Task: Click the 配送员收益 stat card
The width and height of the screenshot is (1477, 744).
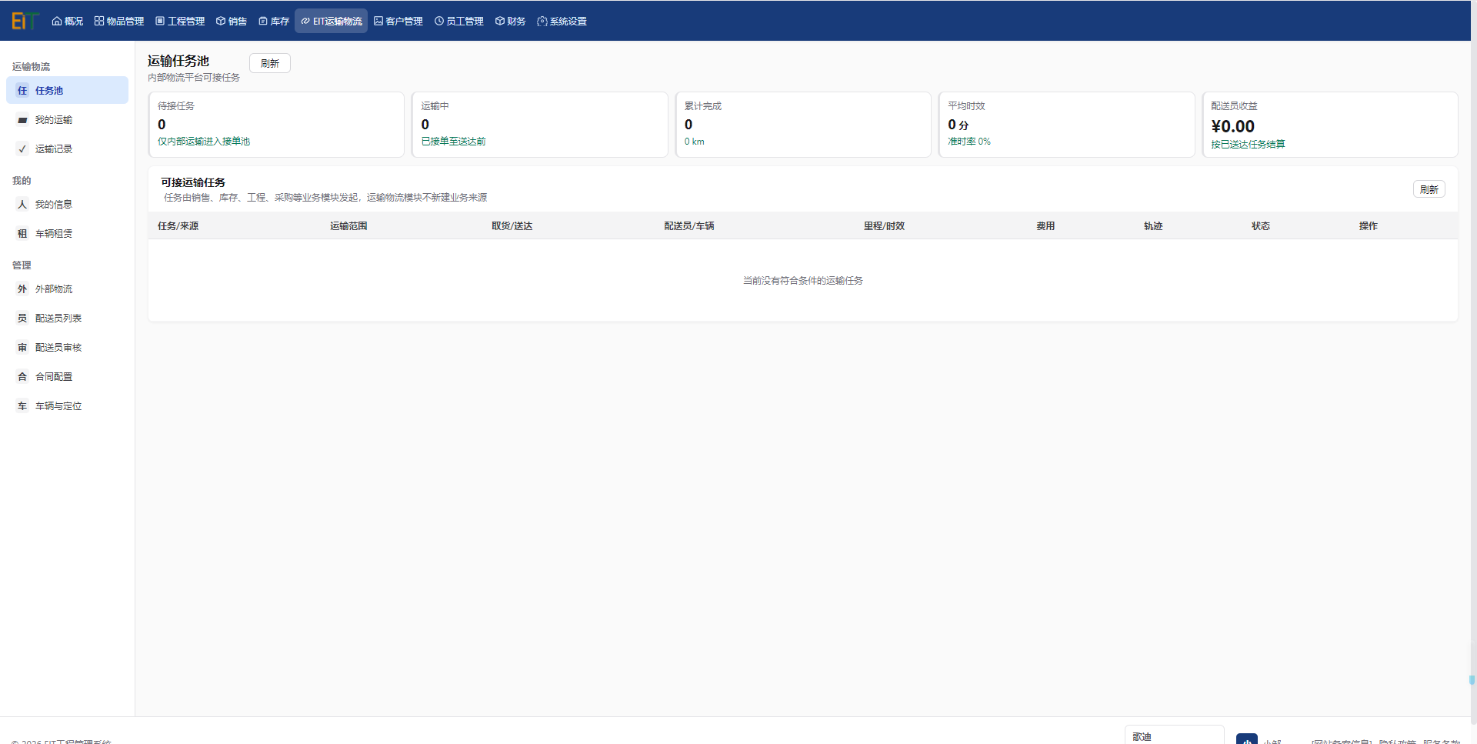Action: 1330,125
